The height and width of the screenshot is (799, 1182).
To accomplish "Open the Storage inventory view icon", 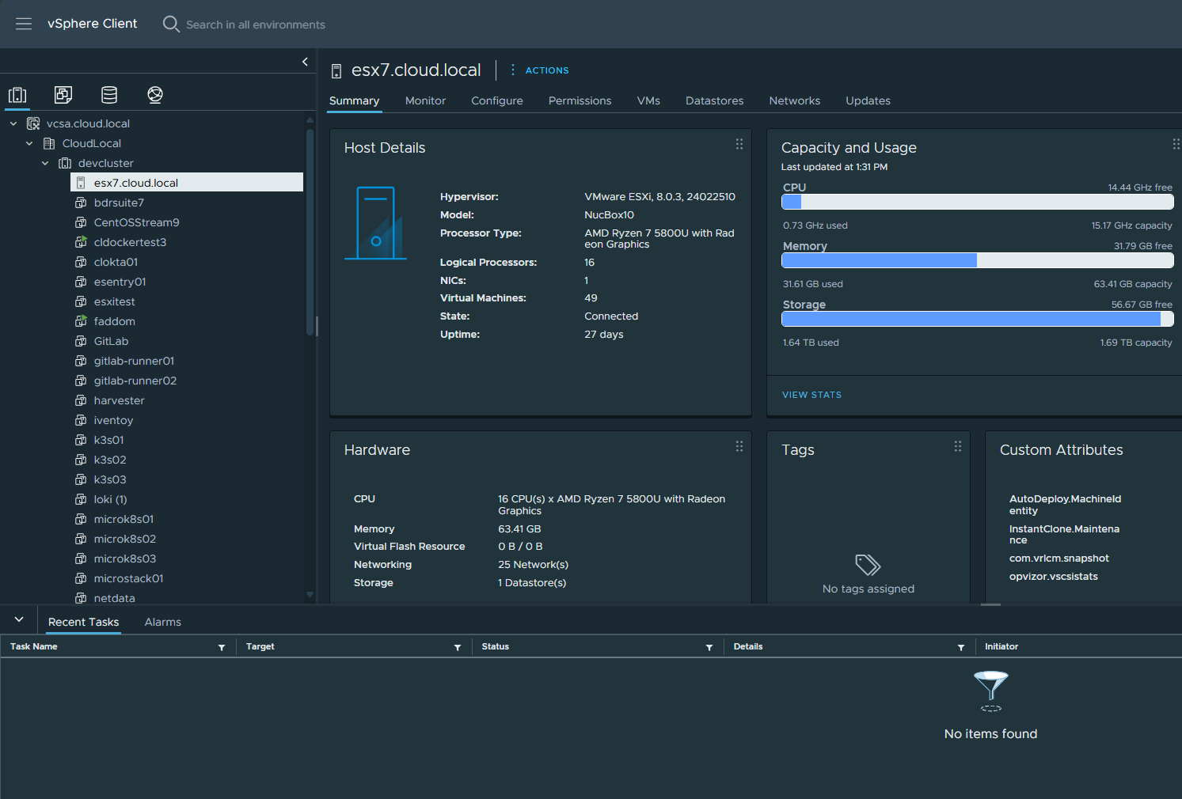I will click(109, 96).
